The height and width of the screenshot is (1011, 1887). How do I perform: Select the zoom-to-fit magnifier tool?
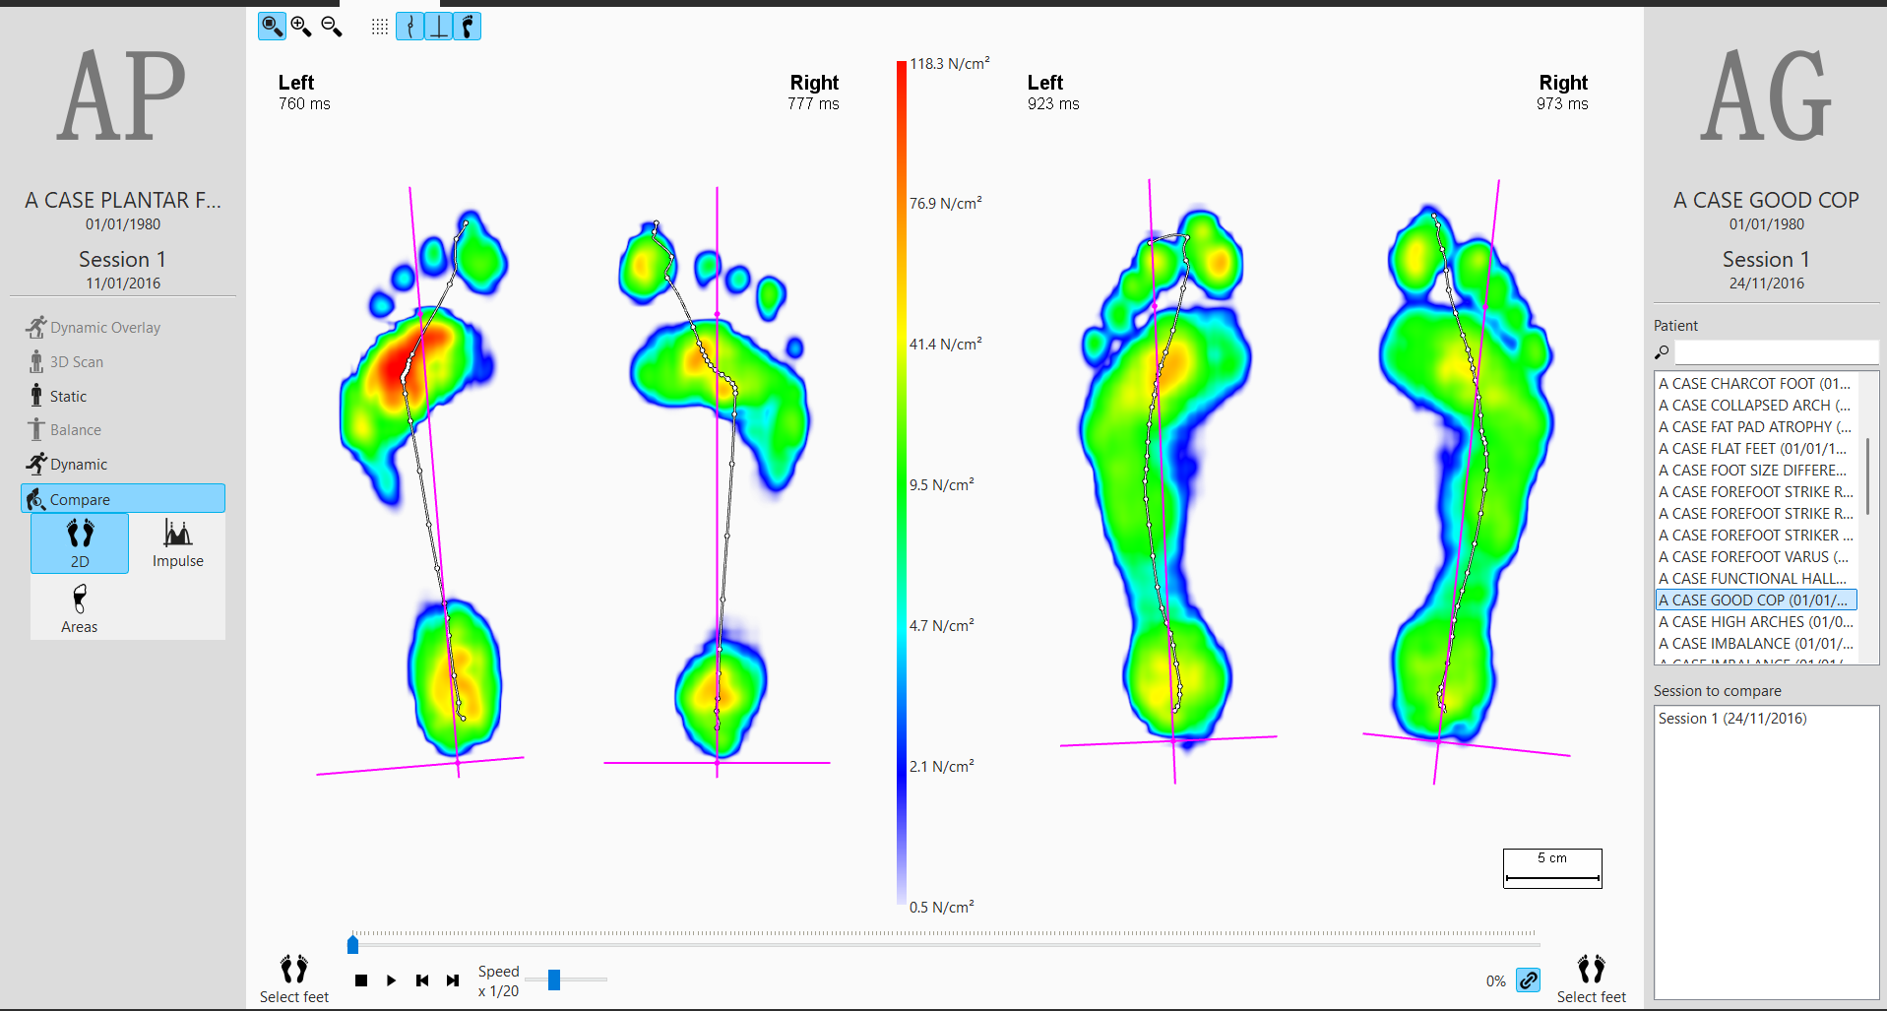coord(272,27)
